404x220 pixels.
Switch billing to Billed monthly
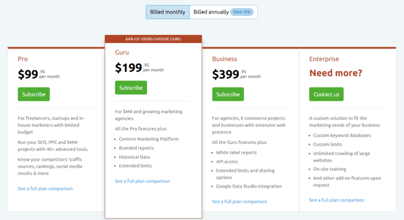(168, 12)
